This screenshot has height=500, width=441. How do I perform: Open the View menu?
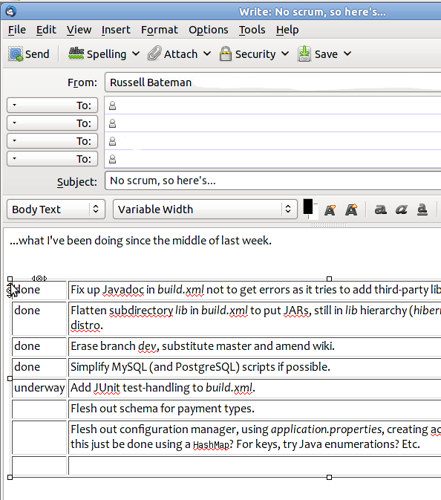click(x=79, y=30)
